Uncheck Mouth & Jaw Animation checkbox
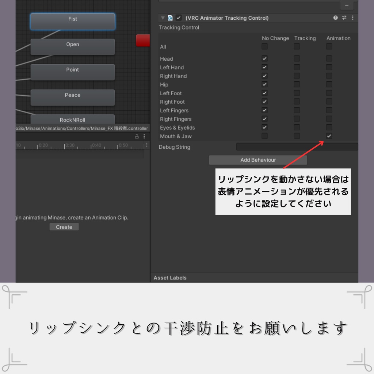The image size is (374, 374). [x=329, y=136]
